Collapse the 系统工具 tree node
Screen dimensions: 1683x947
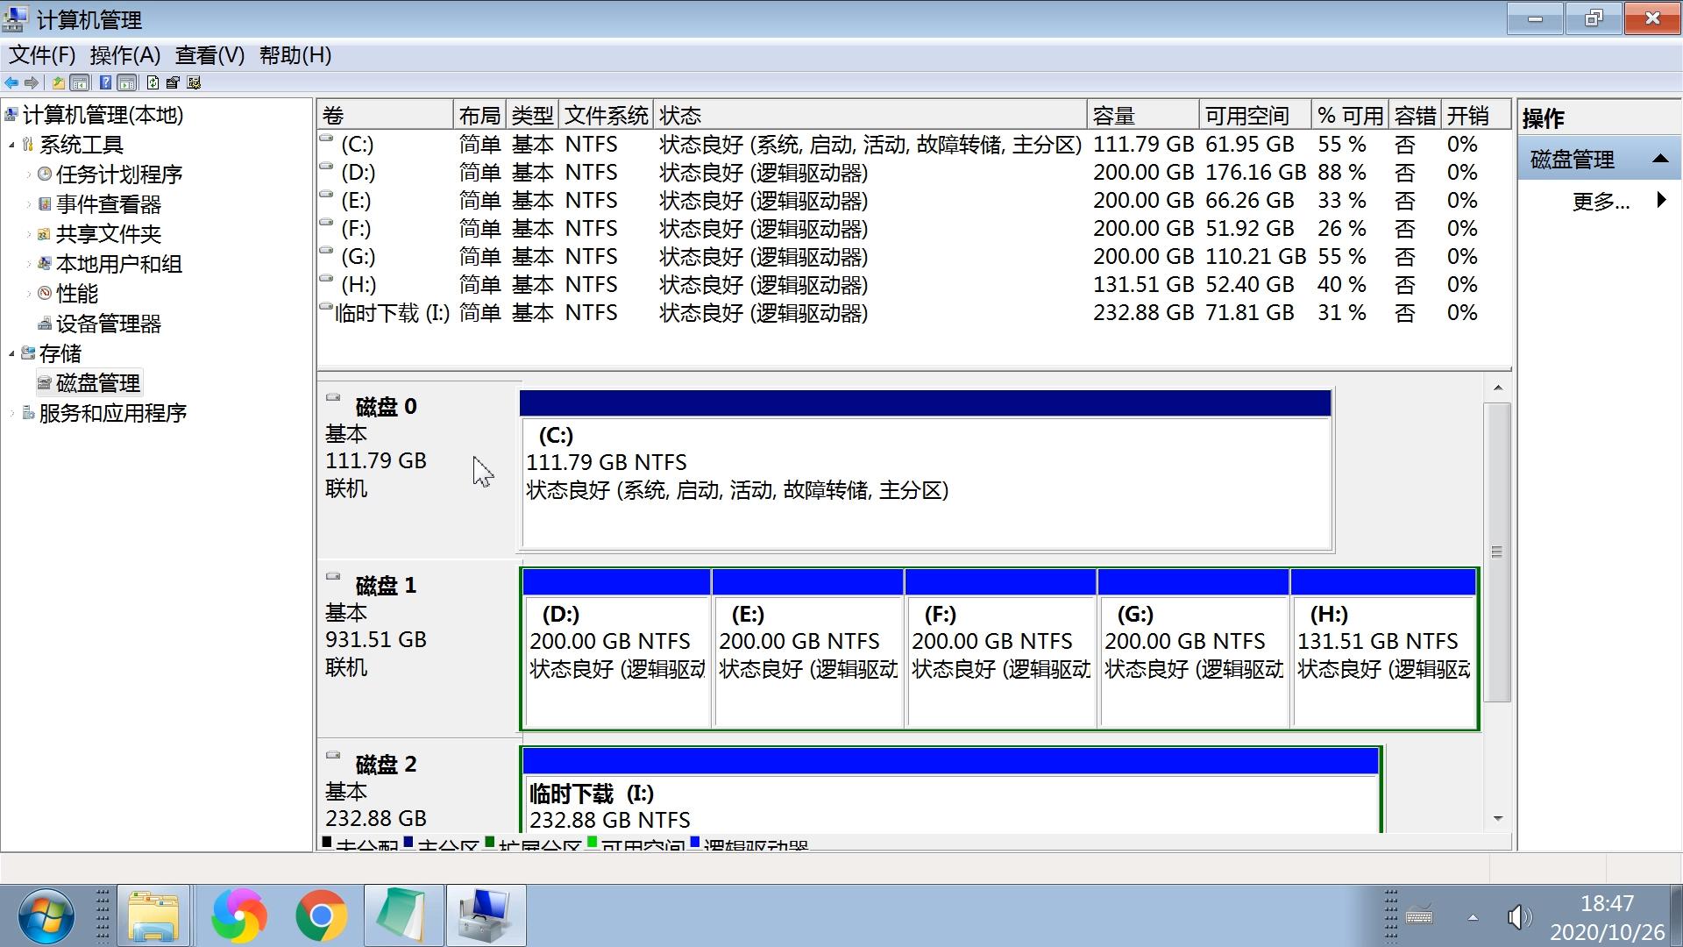12,145
